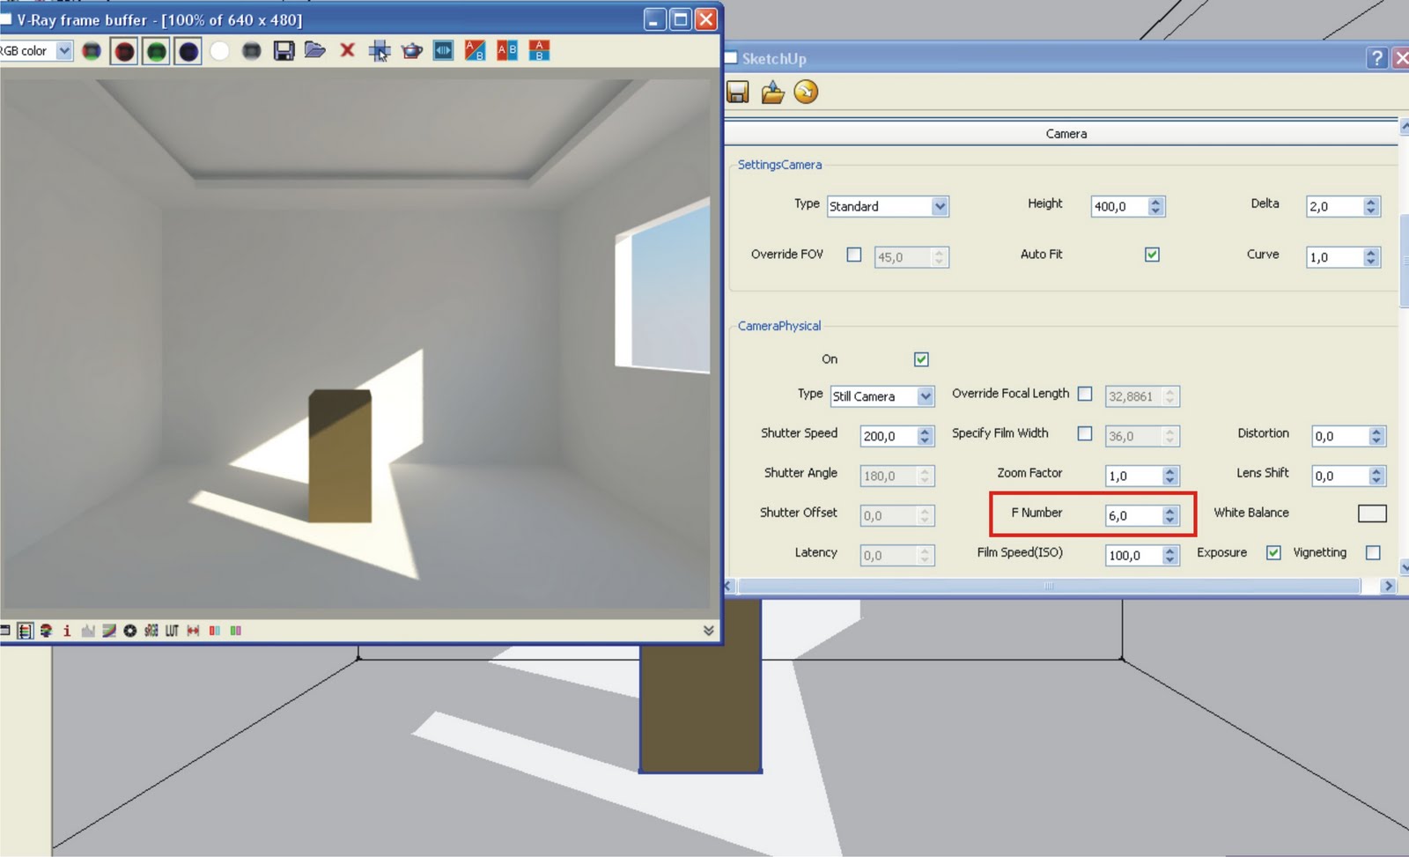Click the Shutter Speed stepper arrows
The height and width of the screenshot is (857, 1409).
[x=925, y=436]
